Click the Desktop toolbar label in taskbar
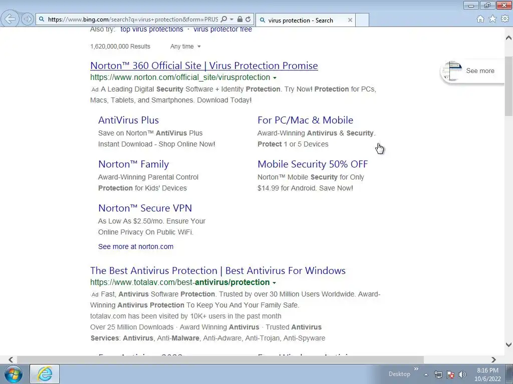513x384 pixels. click(399, 374)
